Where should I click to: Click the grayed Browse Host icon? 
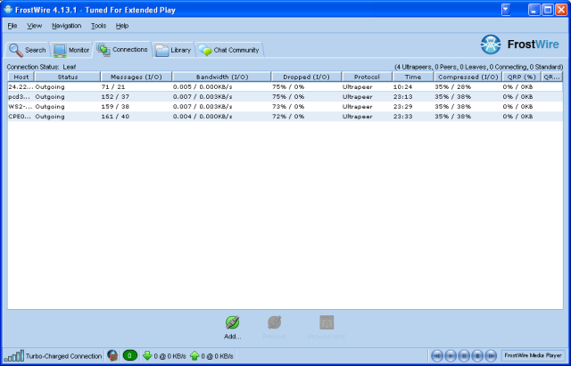[x=327, y=322]
